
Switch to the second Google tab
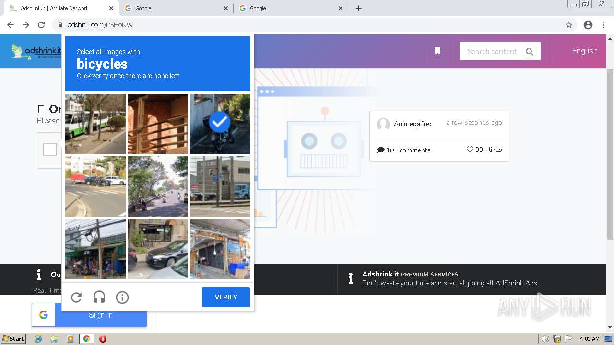(x=291, y=8)
